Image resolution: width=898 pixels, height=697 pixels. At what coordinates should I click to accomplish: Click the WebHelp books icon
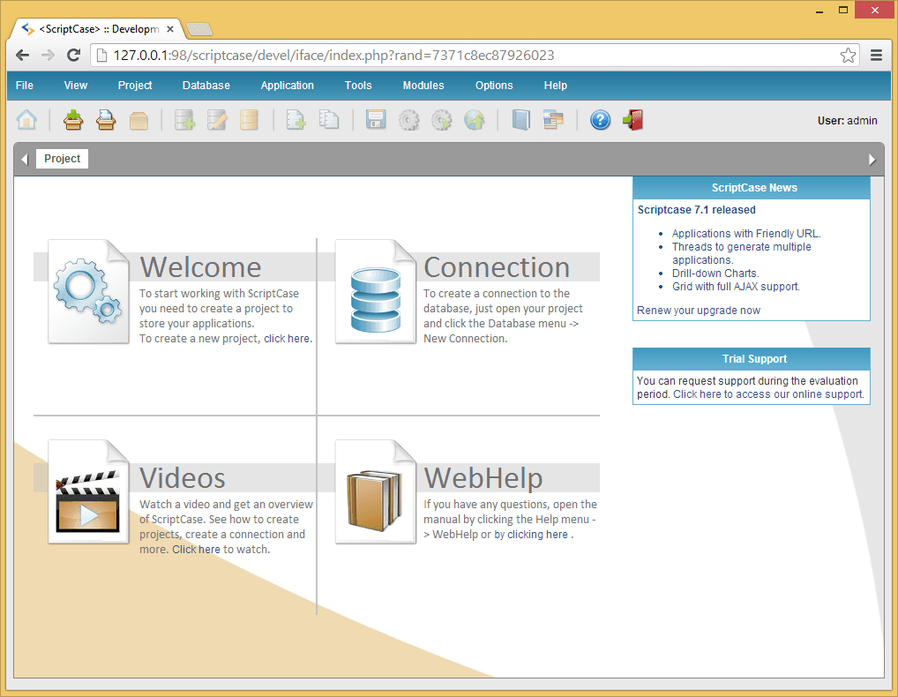(x=376, y=492)
